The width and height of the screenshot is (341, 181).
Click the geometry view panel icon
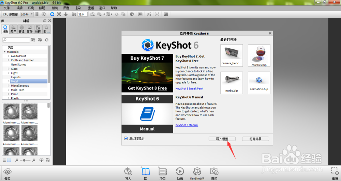pos(140,14)
